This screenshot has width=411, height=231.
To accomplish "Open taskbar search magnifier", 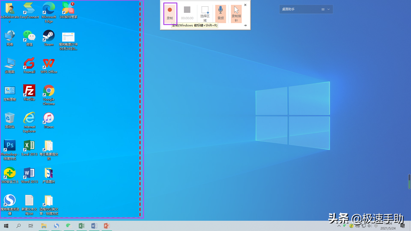I will 18,226.
